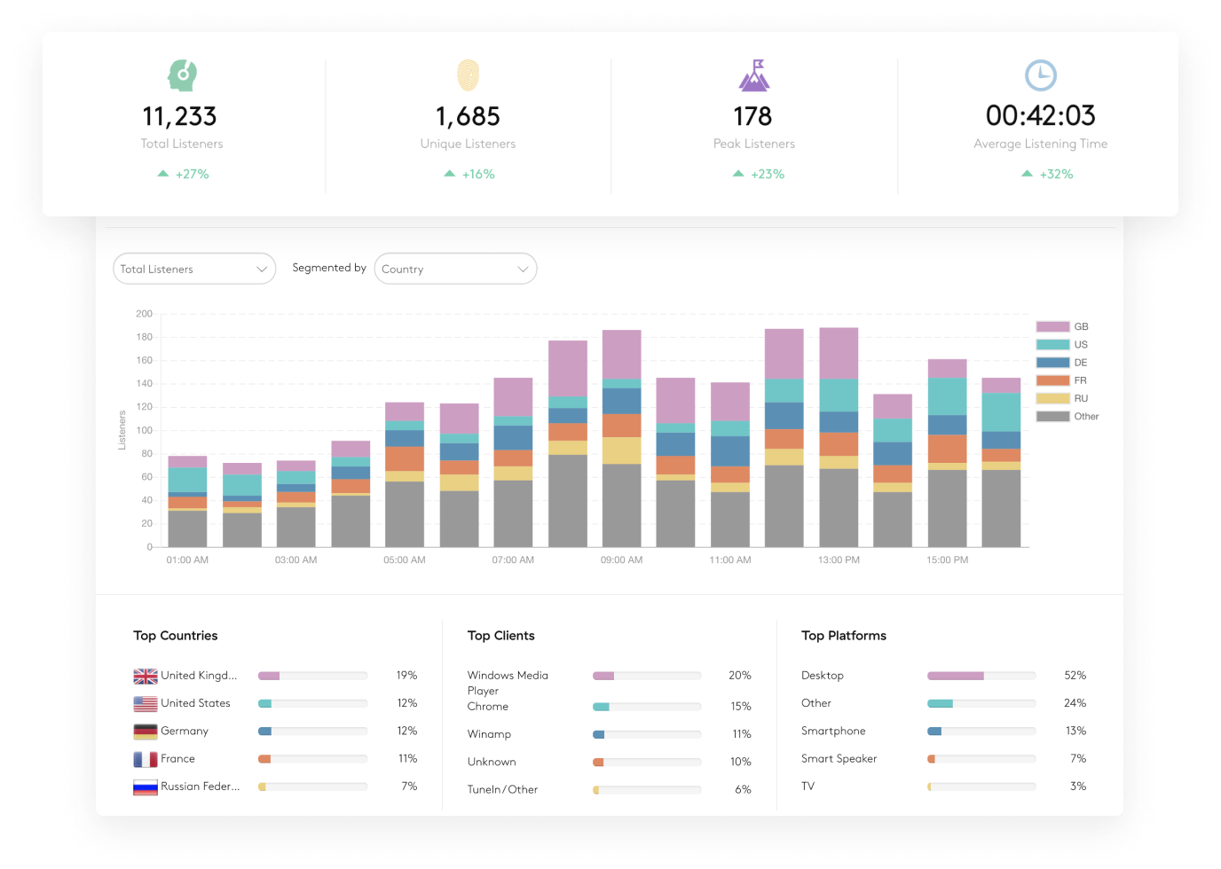1221x869 pixels.
Task: Click the Average Listening Time clock icon
Action: coord(1040,76)
